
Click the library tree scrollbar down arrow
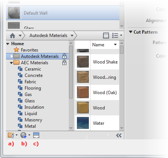click(x=71, y=128)
